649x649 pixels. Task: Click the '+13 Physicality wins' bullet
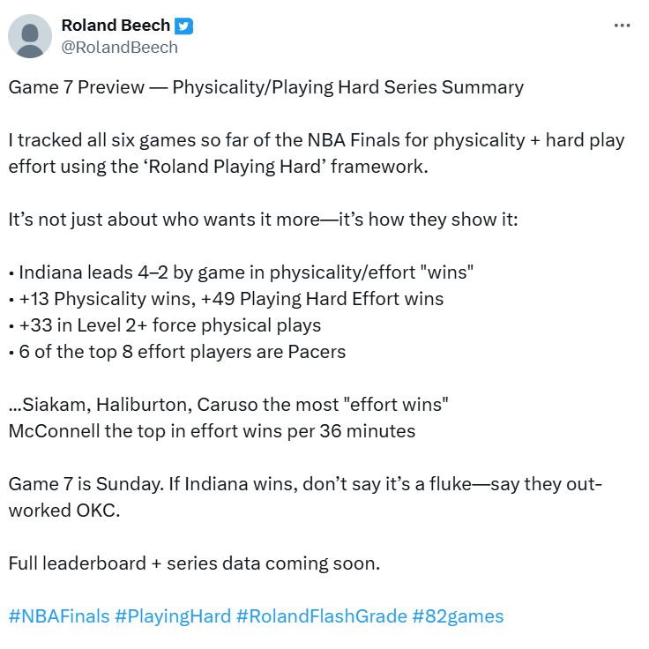[226, 299]
